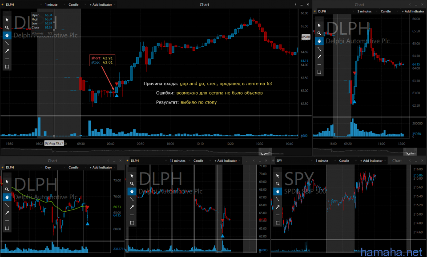Open the Candle dropdown in the Day chart
This screenshot has height=257, width=427.
click(73, 168)
